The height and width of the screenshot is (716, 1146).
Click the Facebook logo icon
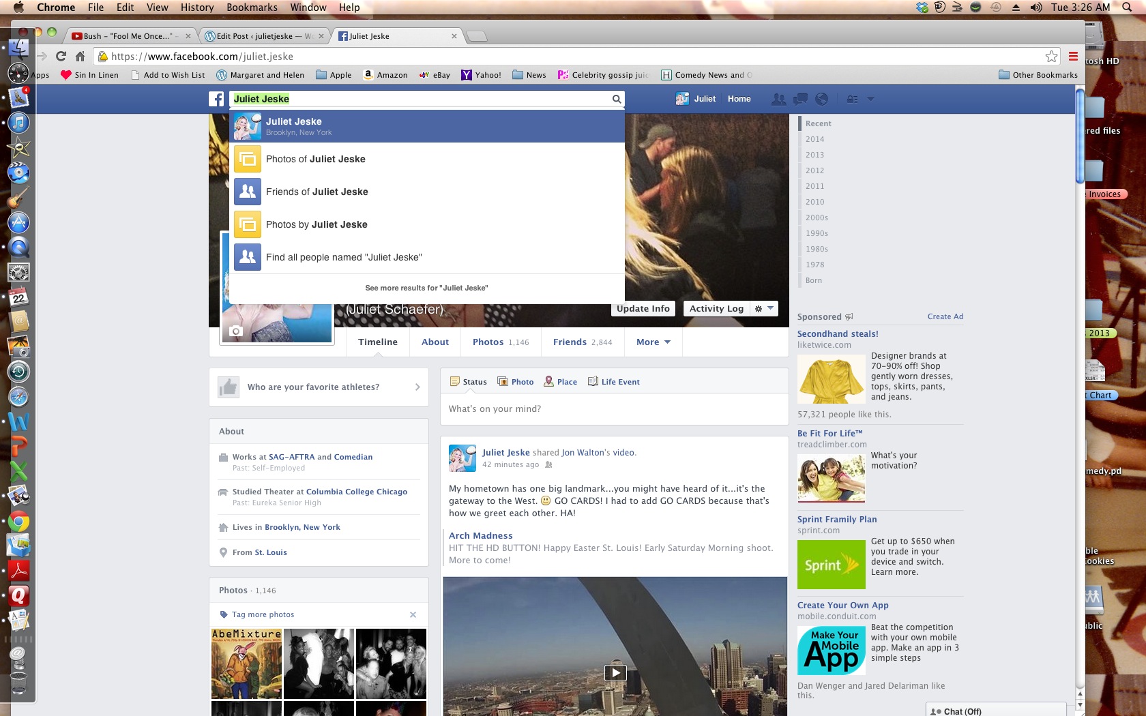click(x=216, y=99)
